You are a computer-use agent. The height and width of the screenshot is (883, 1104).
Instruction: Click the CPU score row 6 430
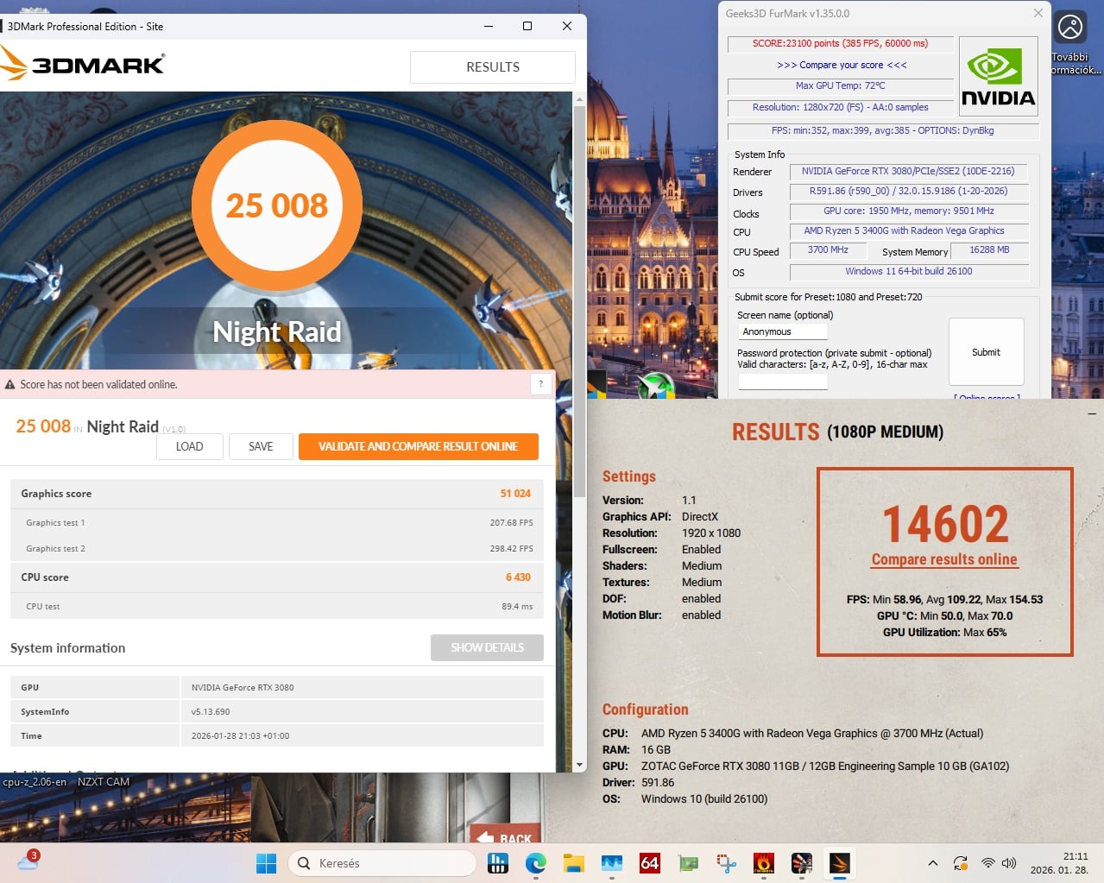click(277, 577)
